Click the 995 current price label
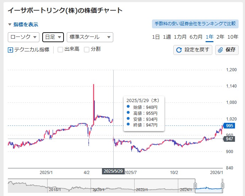 (x=229, y=125)
